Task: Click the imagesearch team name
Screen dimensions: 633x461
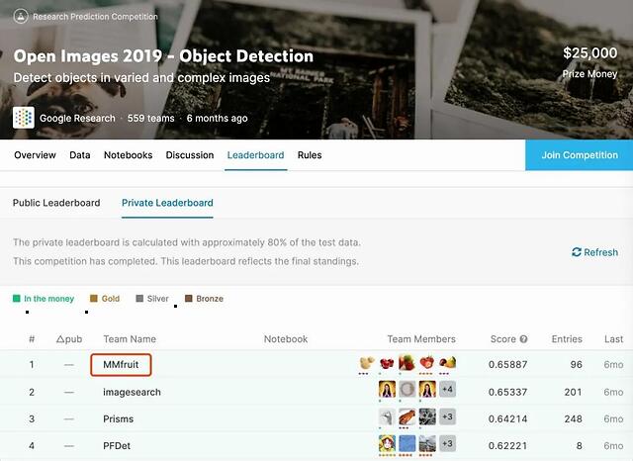Action: coord(132,392)
